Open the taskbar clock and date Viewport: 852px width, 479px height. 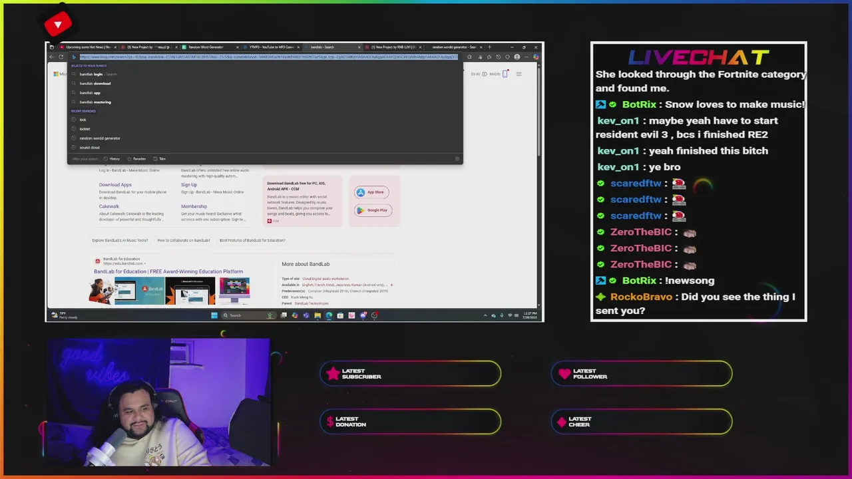pos(529,315)
